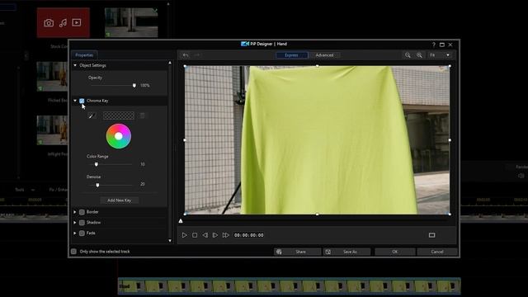Click the preview timeline playhead marker
This screenshot has height=297, width=528.
181,221
